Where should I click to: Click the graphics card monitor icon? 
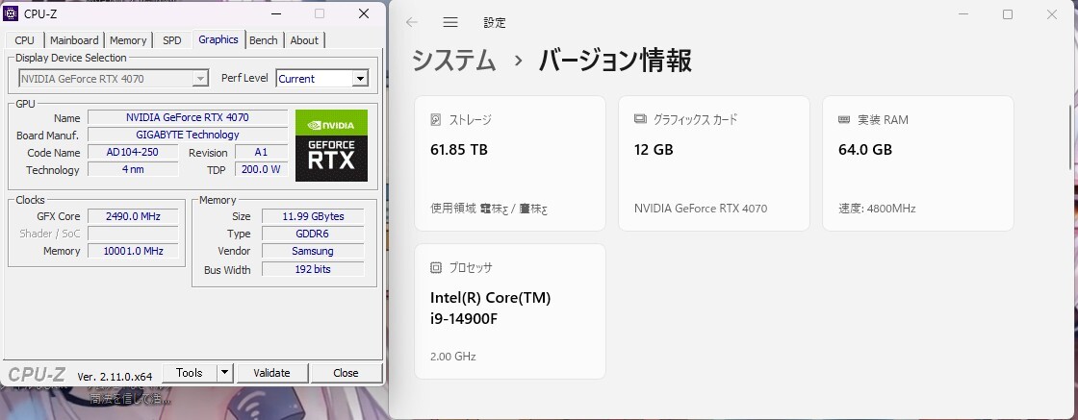tap(640, 119)
